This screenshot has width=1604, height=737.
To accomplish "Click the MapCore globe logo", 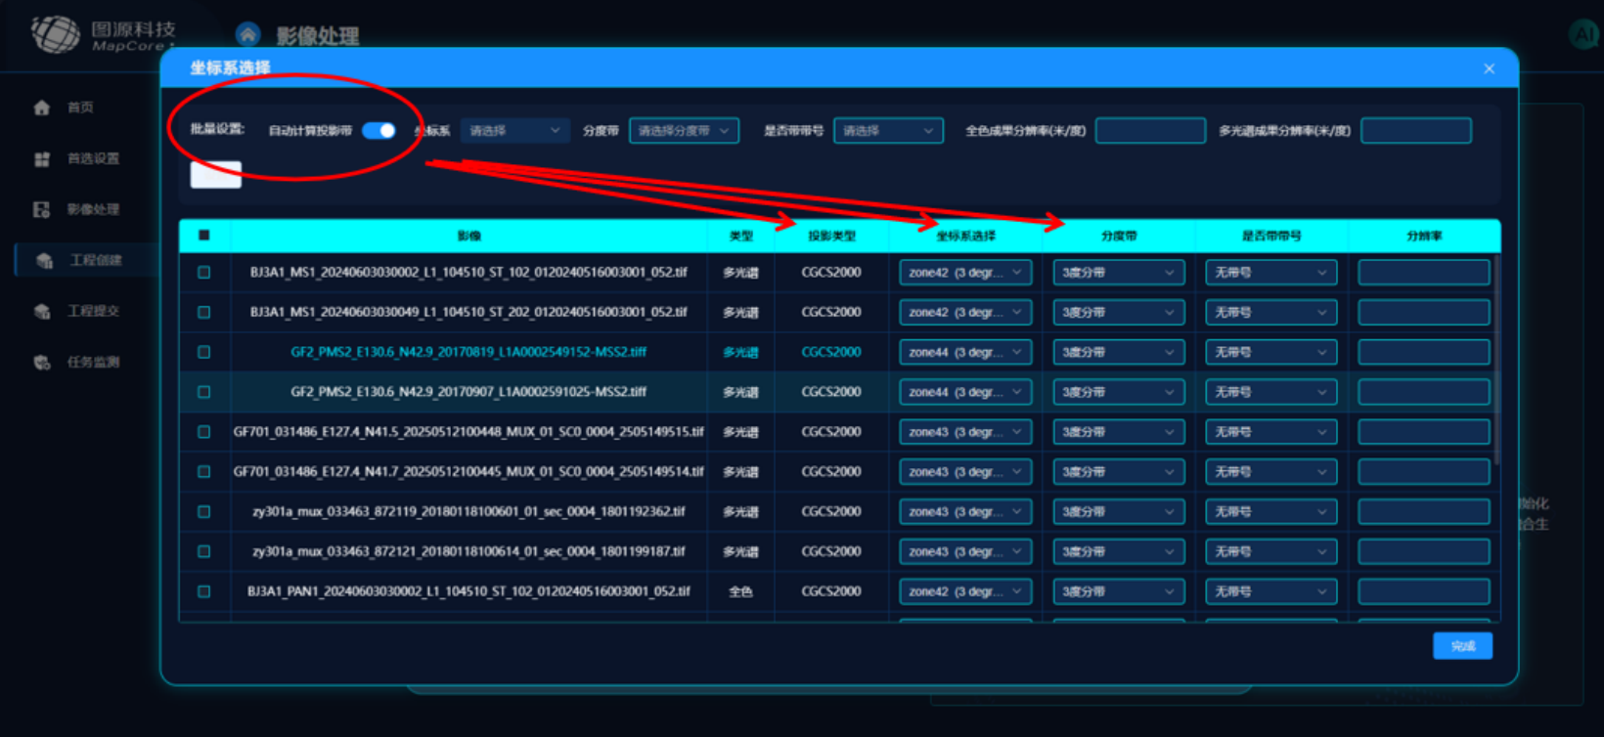I will [x=55, y=34].
